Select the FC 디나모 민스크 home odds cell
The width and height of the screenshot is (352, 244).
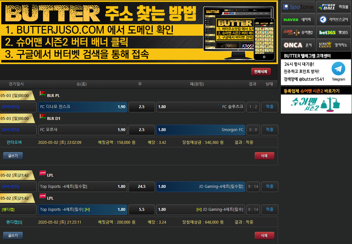(83, 107)
